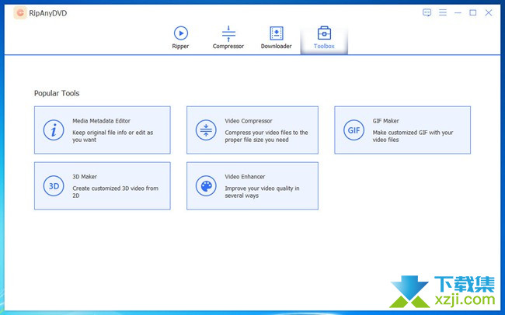Switch to the Compressor tab label
The width and height of the screenshot is (505, 315).
[228, 47]
